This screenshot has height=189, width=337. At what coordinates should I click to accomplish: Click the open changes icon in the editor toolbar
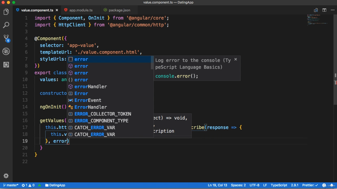point(316,10)
